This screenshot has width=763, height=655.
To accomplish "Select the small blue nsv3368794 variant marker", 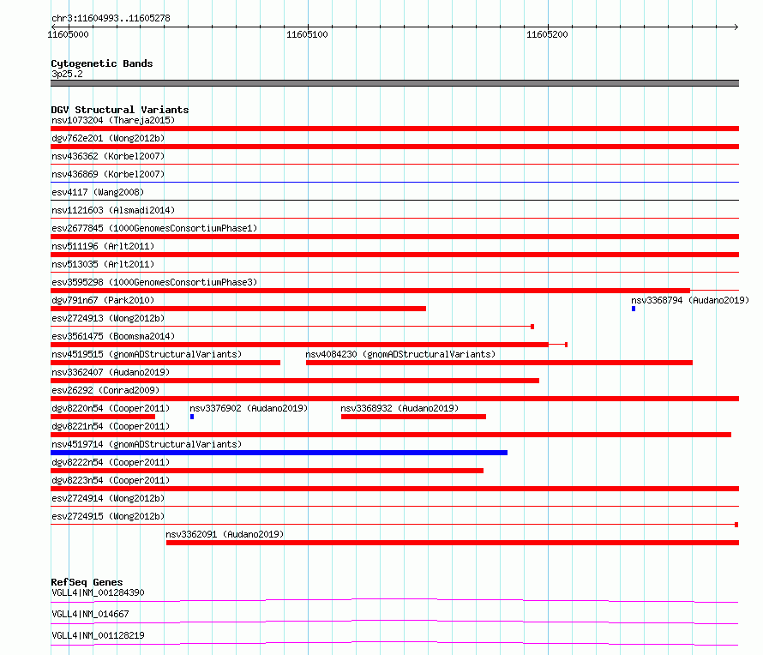I will pos(634,309).
